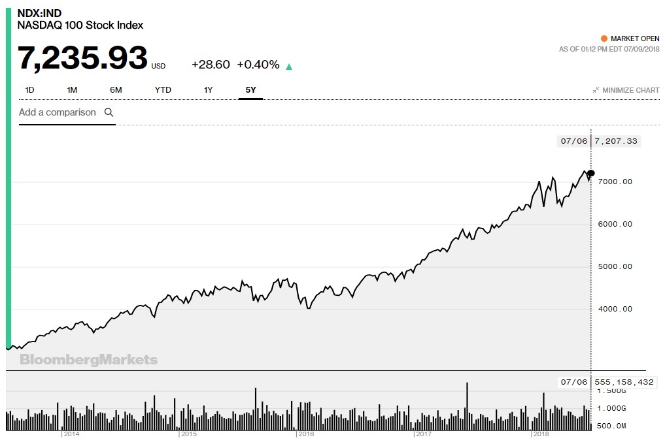Select the YTD range tab
This screenshot has height=446, width=665.
[x=163, y=89]
